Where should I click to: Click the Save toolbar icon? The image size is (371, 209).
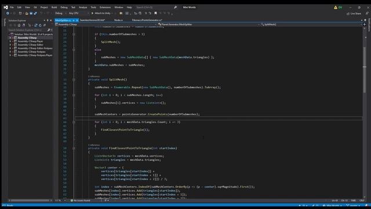31,13
